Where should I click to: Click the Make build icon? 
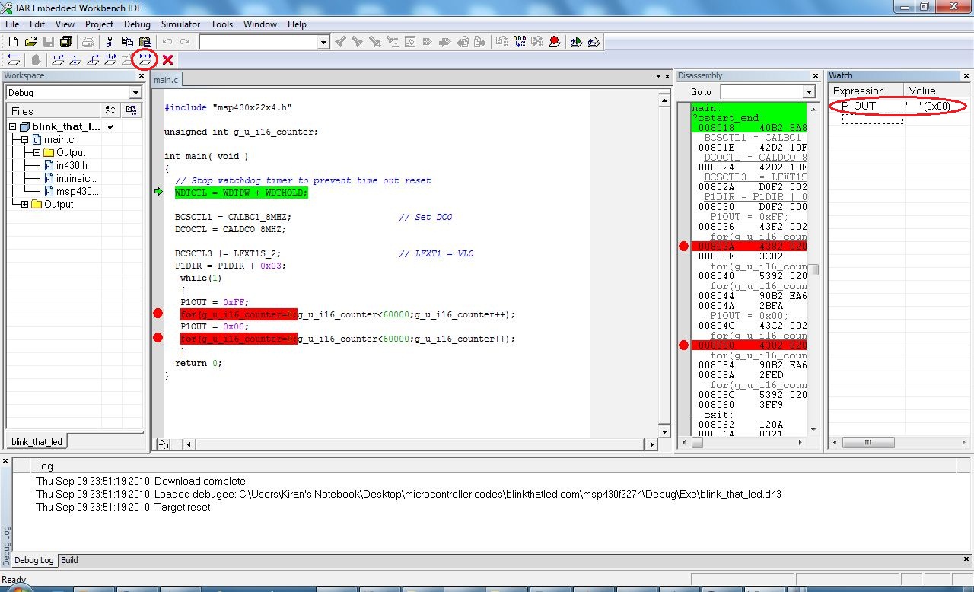pos(520,42)
